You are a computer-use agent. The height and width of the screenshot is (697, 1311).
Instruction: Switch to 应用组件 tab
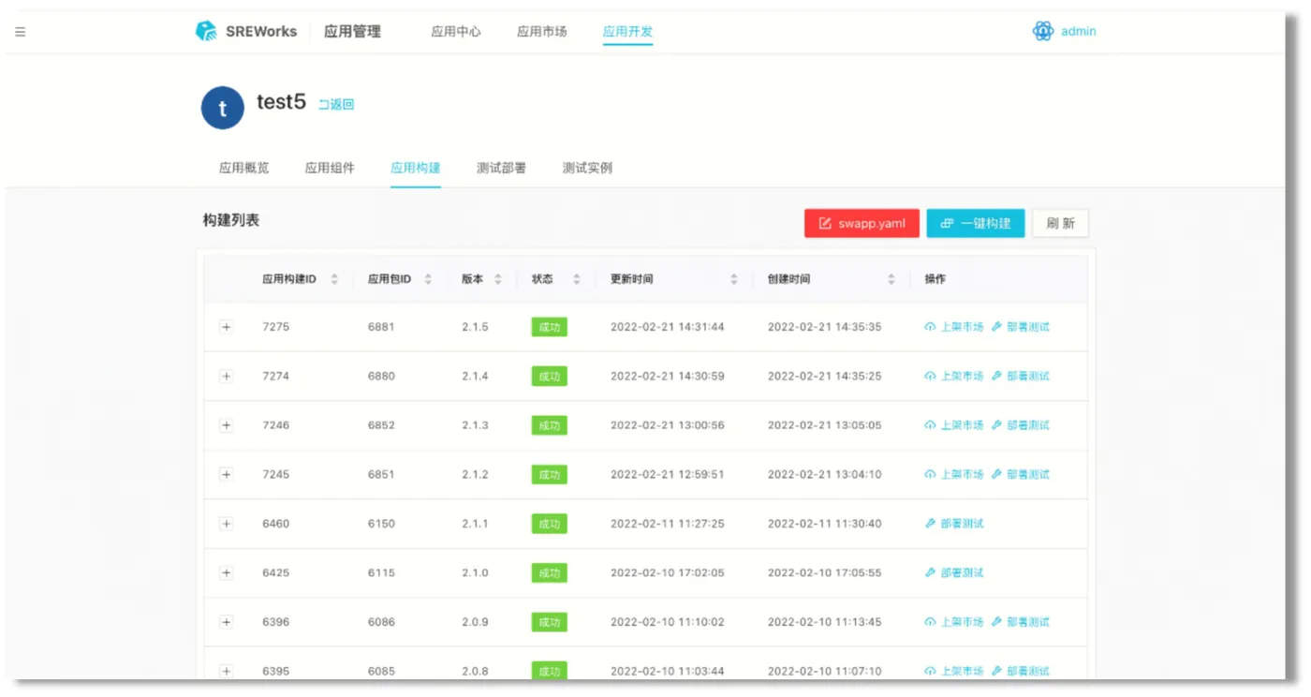click(x=330, y=168)
